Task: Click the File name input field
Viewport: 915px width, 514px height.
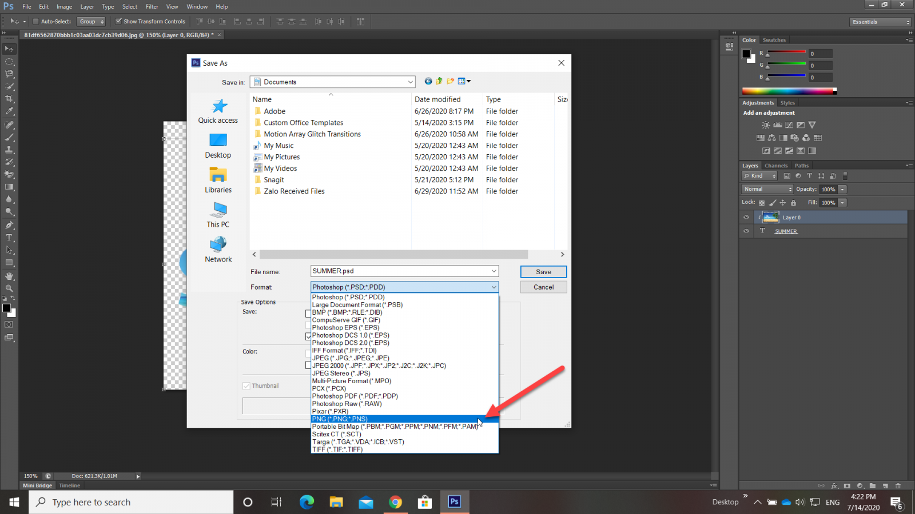Action: click(x=400, y=271)
